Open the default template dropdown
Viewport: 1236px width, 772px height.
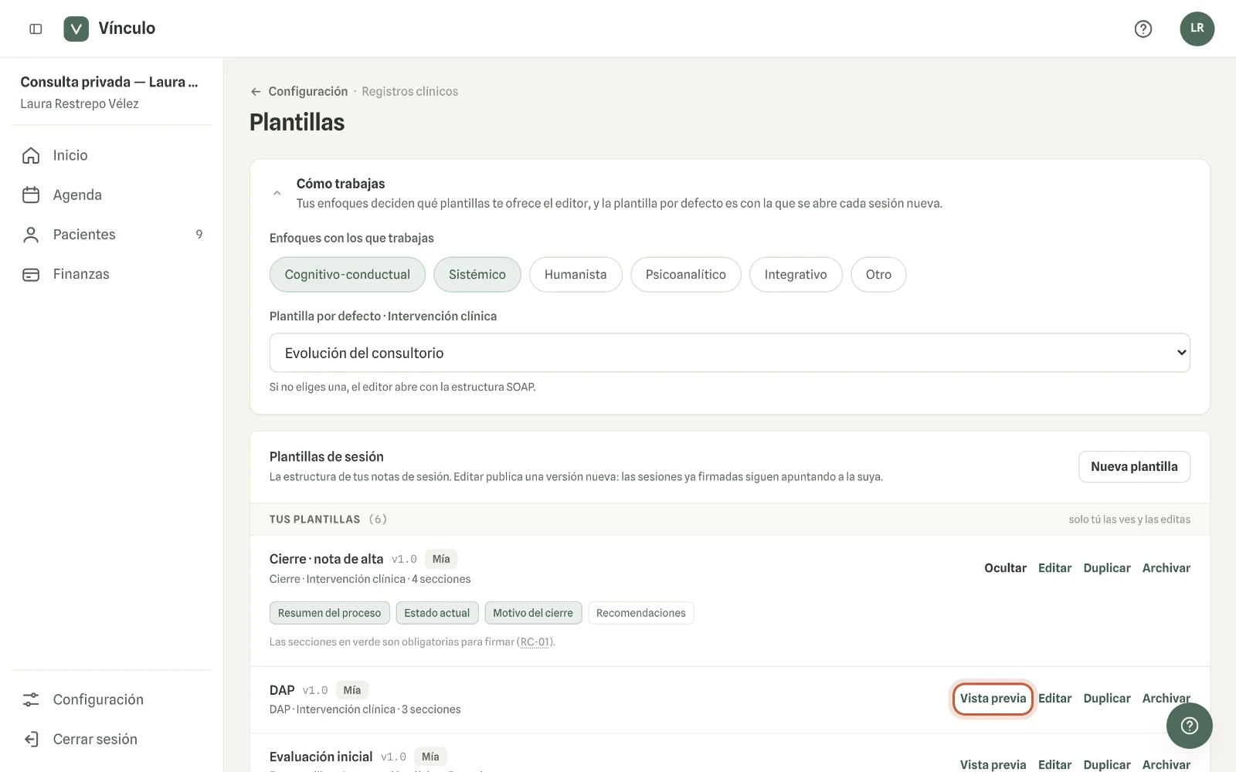click(x=729, y=353)
